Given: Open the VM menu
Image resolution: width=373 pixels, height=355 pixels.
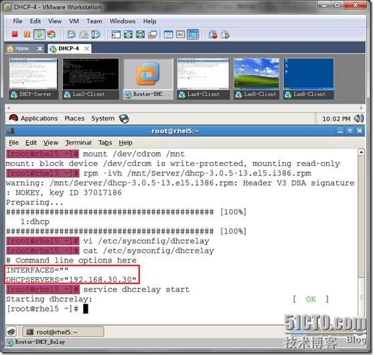Looking at the screenshot, I should point(74,21).
